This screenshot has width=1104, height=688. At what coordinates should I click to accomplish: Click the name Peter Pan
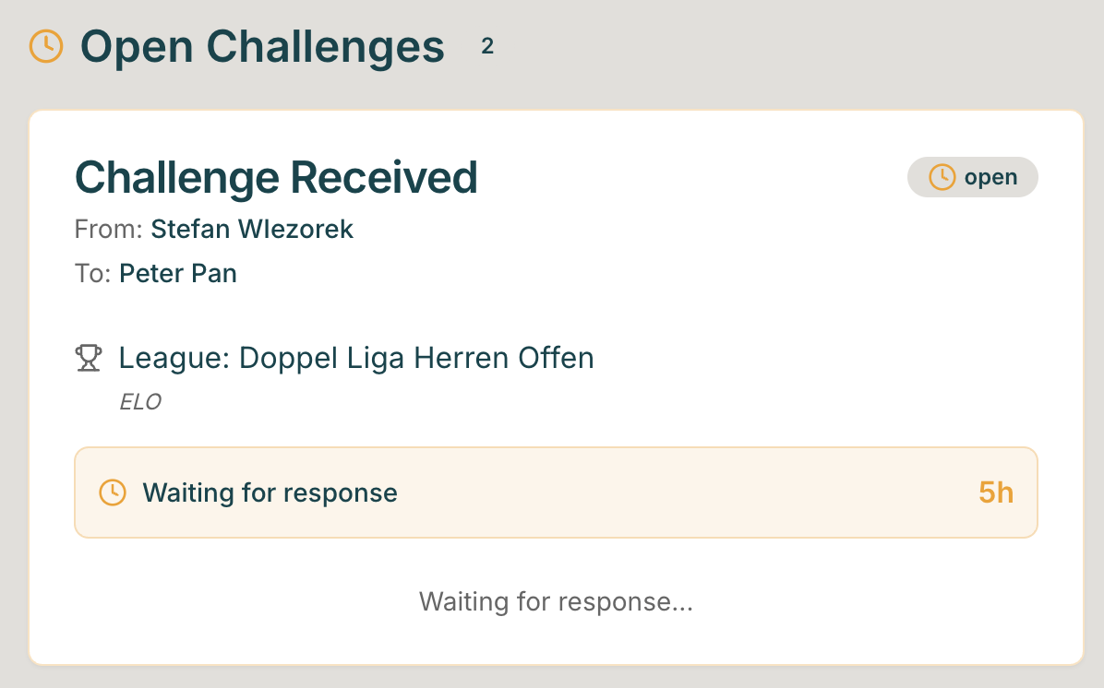[x=178, y=273]
